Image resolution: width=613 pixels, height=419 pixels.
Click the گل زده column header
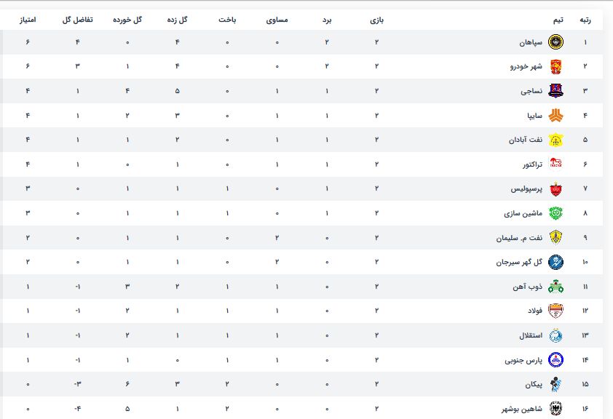click(178, 20)
